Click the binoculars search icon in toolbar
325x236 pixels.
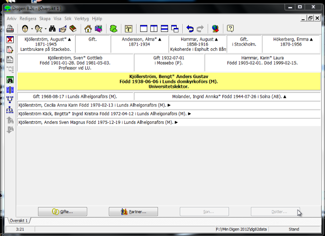53,28
